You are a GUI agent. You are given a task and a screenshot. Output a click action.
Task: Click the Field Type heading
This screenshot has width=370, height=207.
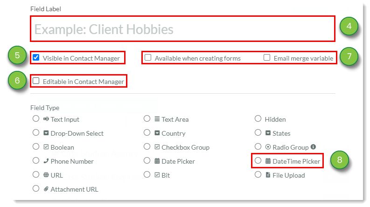click(x=45, y=108)
